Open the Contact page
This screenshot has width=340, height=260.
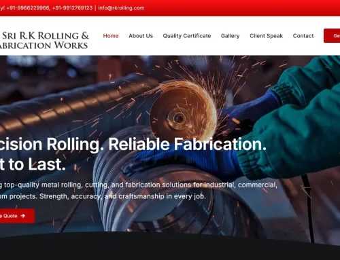coord(303,36)
